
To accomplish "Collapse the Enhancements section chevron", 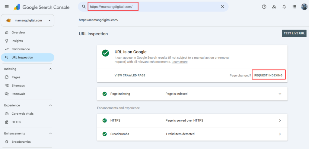I will 50,133.
